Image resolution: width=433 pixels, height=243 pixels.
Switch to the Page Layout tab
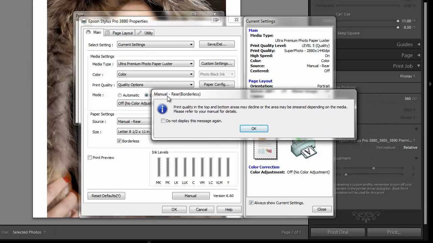click(119, 33)
